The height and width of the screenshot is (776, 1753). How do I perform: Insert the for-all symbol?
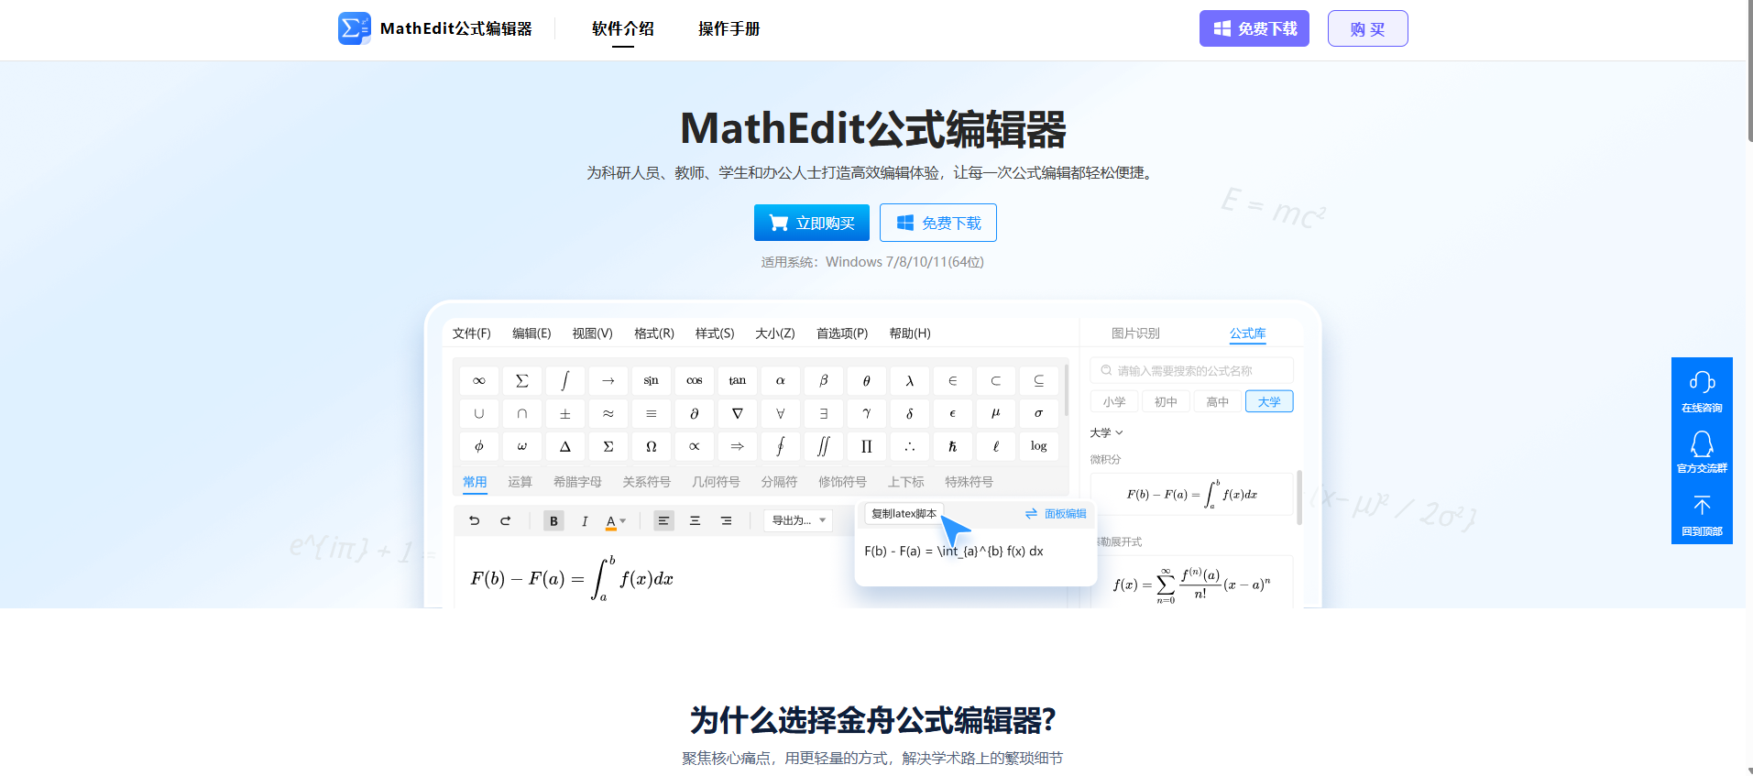(x=780, y=413)
